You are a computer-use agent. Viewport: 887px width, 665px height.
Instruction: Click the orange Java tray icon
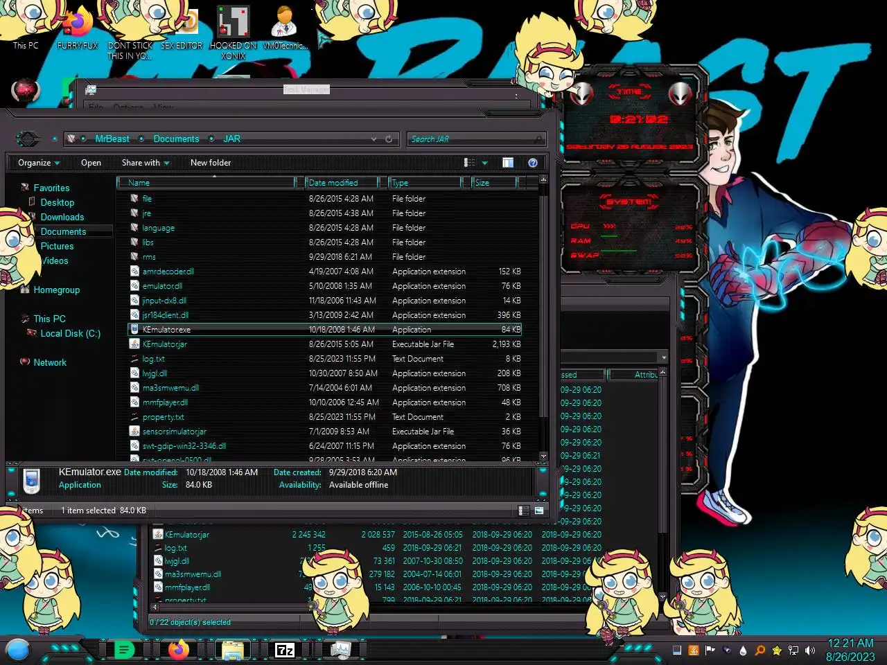tap(694, 650)
